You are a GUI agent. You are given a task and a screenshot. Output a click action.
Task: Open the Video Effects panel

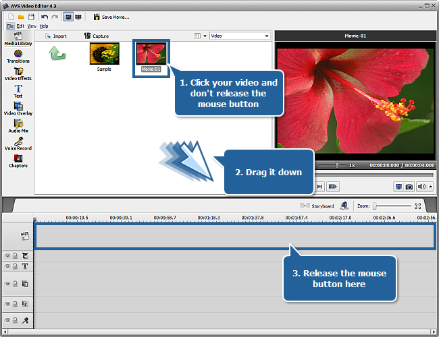[18, 73]
